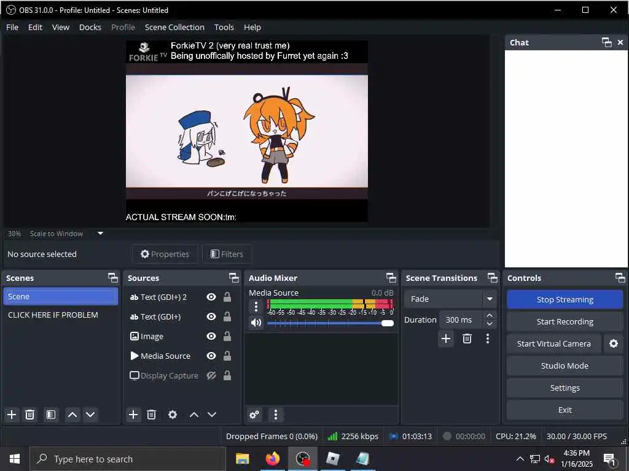Hide the Text (GDI+) 2 source
The height and width of the screenshot is (471, 629).
pos(211,297)
